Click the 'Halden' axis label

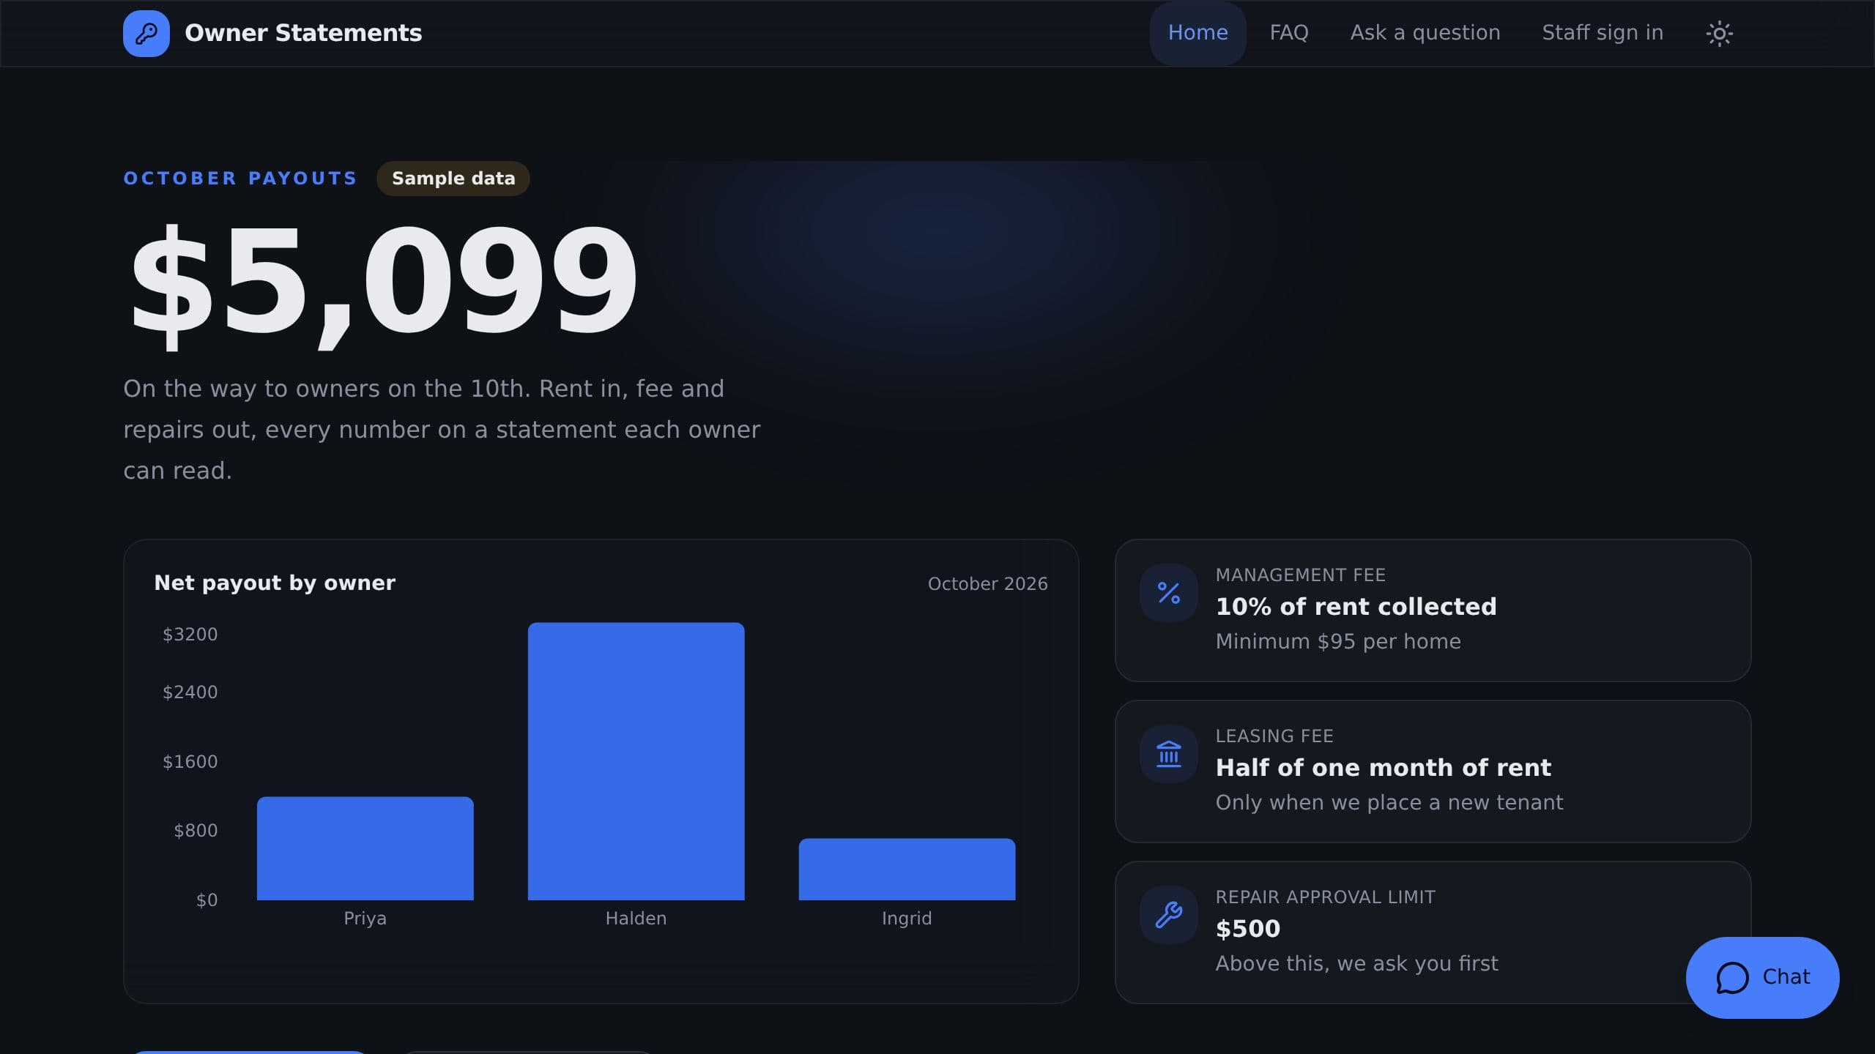coord(636,919)
